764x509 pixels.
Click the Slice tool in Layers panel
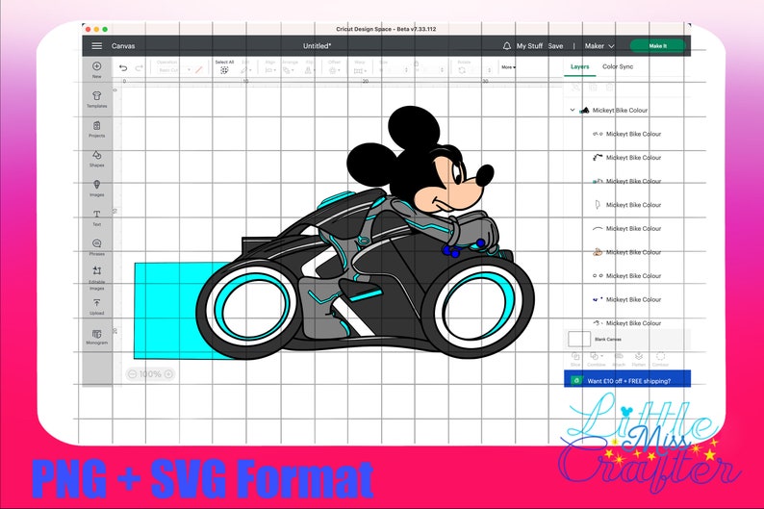575,359
